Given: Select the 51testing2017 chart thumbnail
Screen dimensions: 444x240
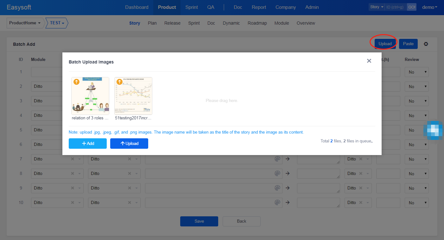Looking at the screenshot, I should 133,96.
